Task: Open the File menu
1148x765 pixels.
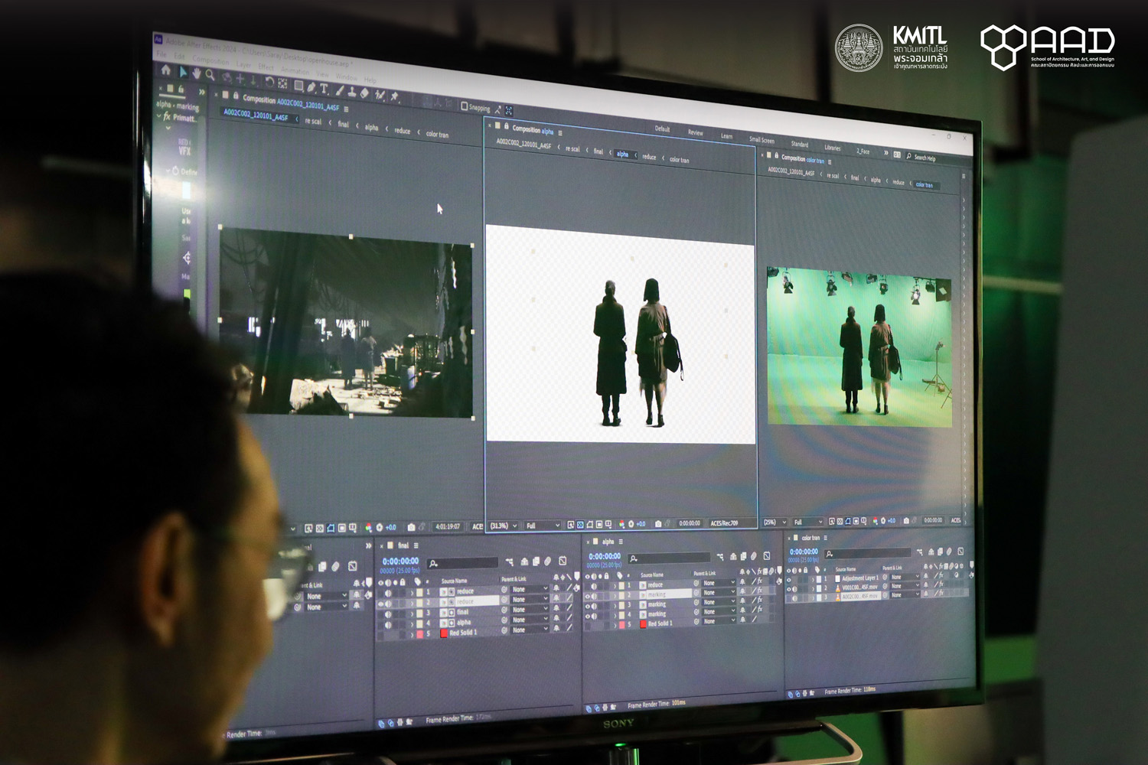Action: tap(161, 55)
